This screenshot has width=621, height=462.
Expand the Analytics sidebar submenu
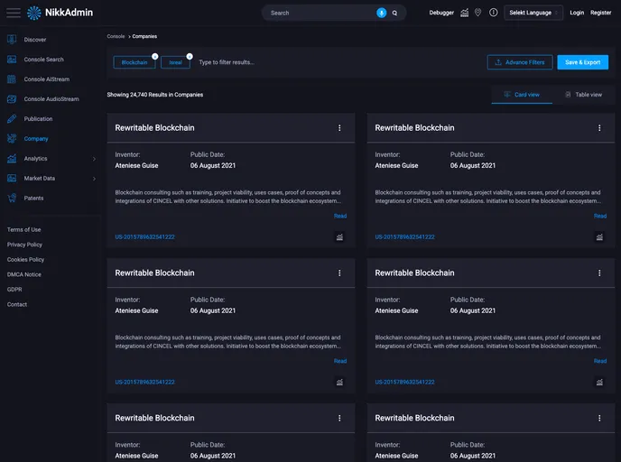(x=94, y=159)
